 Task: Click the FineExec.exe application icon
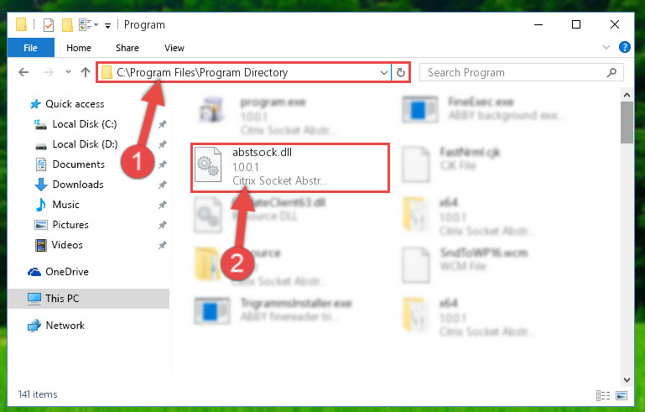tap(419, 110)
